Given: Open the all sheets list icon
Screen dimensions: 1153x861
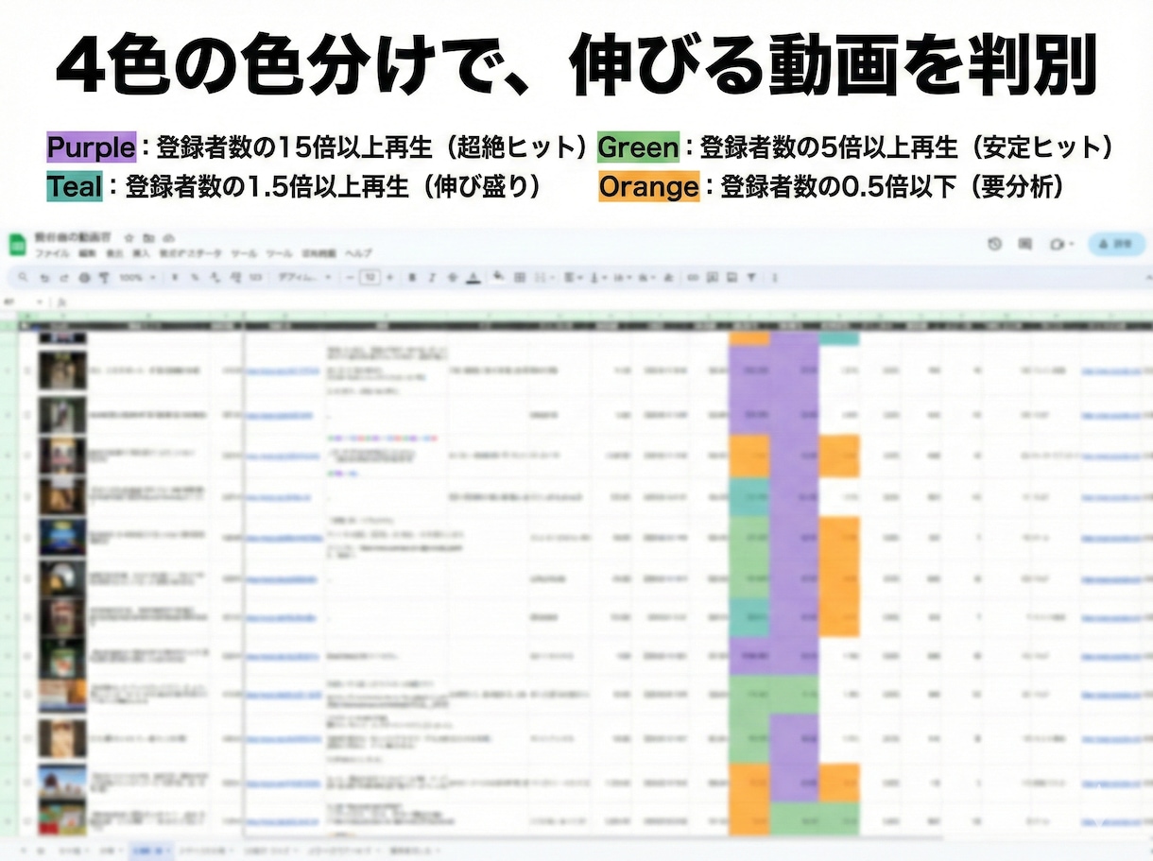Looking at the screenshot, I should pyautogui.click(x=41, y=851).
